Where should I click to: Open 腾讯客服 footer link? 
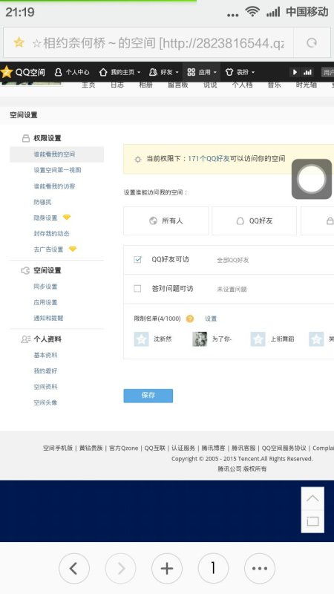click(243, 448)
